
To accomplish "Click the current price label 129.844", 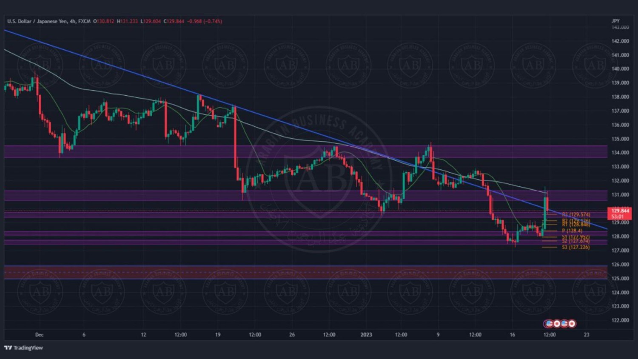I will coord(620,211).
